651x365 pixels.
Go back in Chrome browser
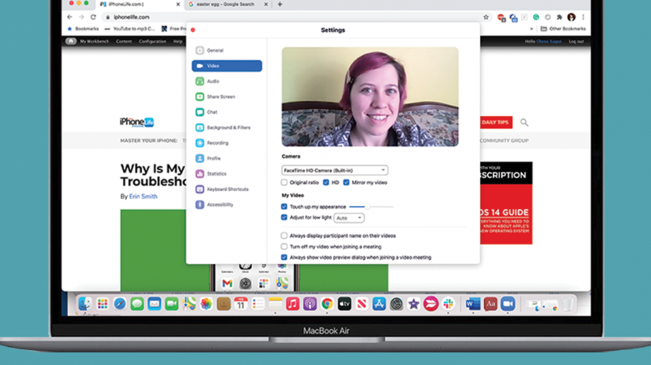pyautogui.click(x=69, y=17)
